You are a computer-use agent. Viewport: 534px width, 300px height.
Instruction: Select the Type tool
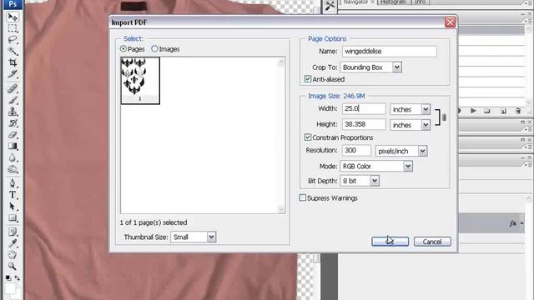tap(13, 195)
